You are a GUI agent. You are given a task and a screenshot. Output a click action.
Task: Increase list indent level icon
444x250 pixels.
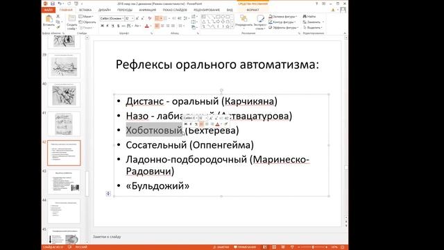pos(180,19)
